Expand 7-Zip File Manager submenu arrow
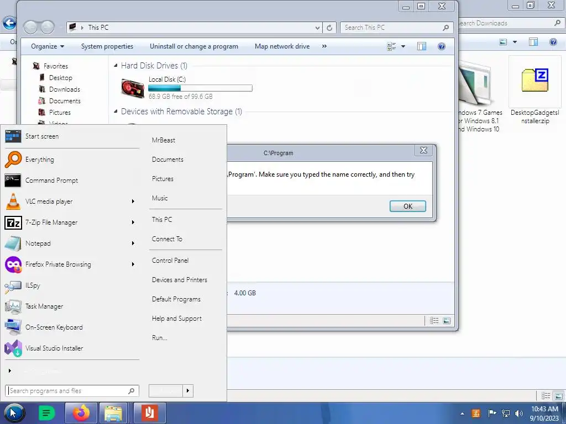This screenshot has width=566, height=424. point(133,222)
